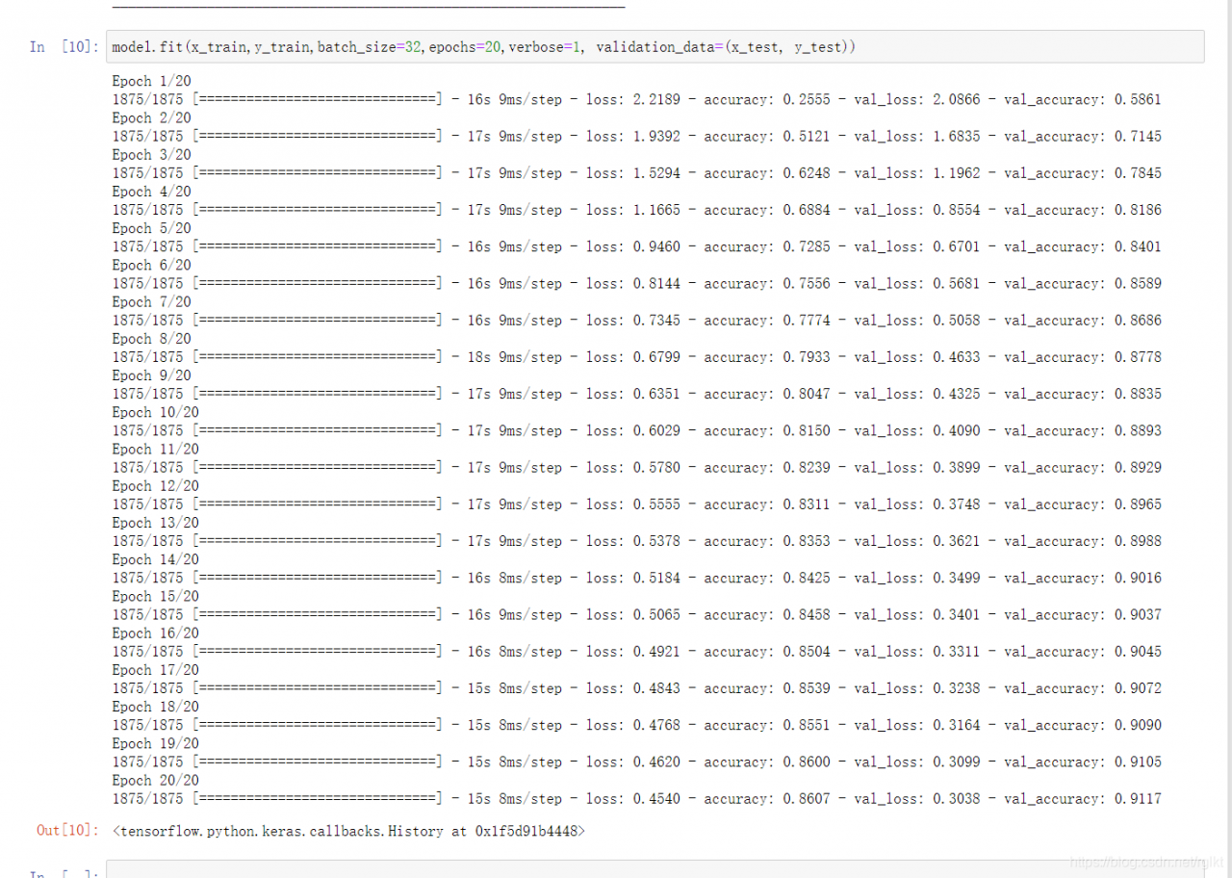Click val_accuracy value 0.8965

1138,504
